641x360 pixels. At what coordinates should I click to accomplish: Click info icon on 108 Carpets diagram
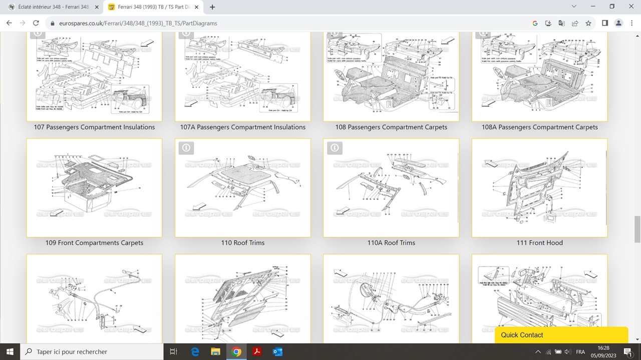[335, 34]
